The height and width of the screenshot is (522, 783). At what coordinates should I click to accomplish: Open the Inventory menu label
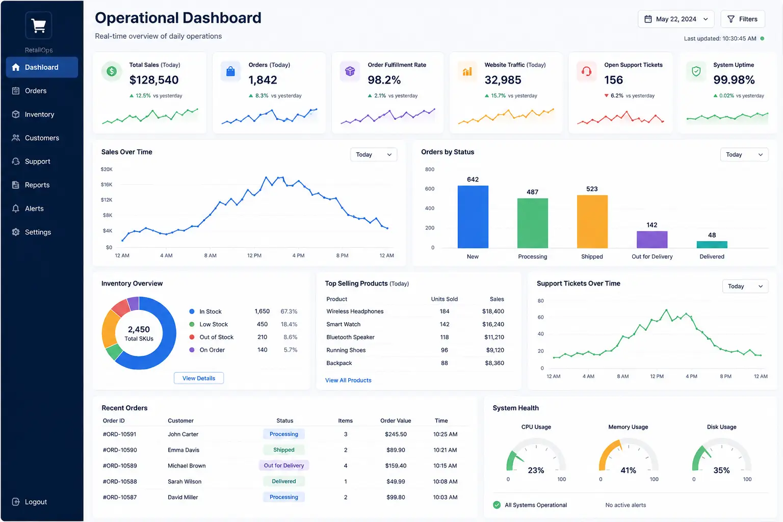(39, 114)
